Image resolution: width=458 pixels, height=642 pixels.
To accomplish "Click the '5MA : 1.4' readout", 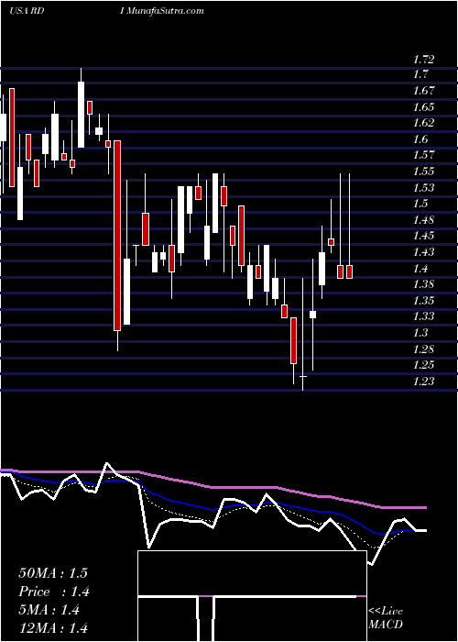I will pyautogui.click(x=49, y=610).
